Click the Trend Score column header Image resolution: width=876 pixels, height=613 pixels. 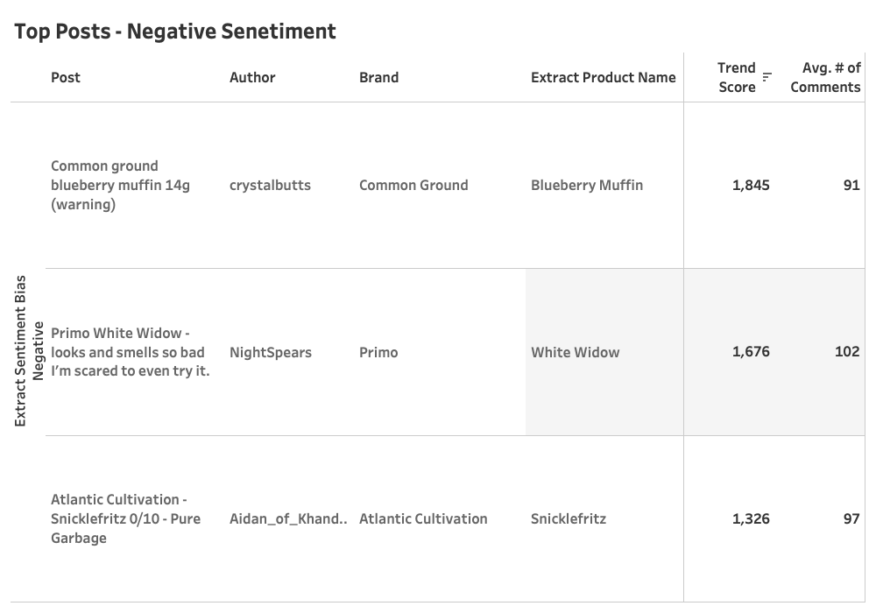pos(737,78)
